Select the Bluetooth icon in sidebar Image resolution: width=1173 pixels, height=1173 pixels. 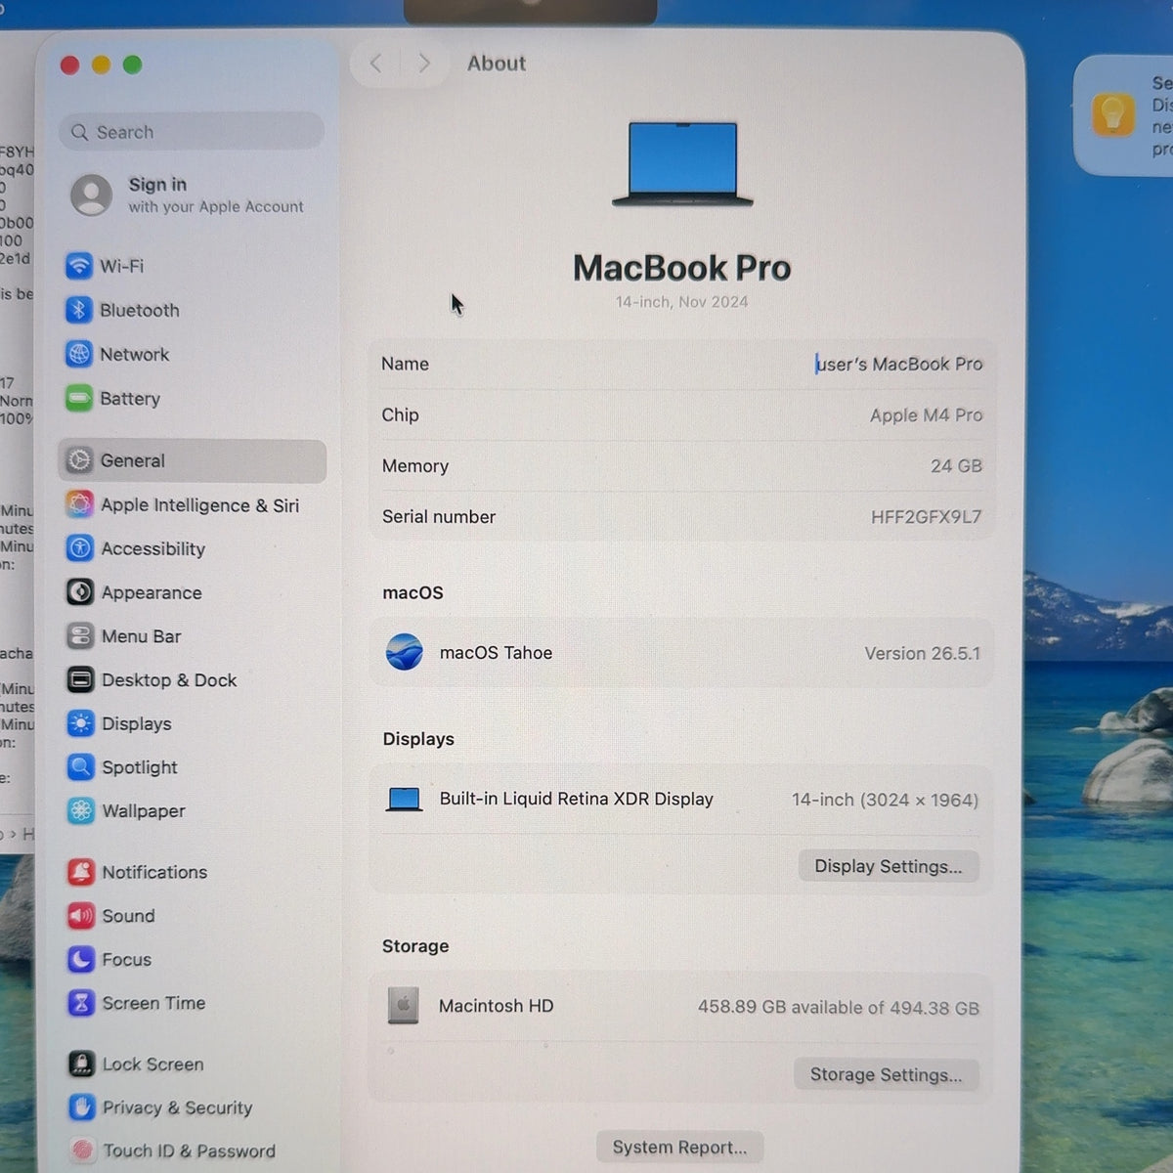[x=79, y=310]
